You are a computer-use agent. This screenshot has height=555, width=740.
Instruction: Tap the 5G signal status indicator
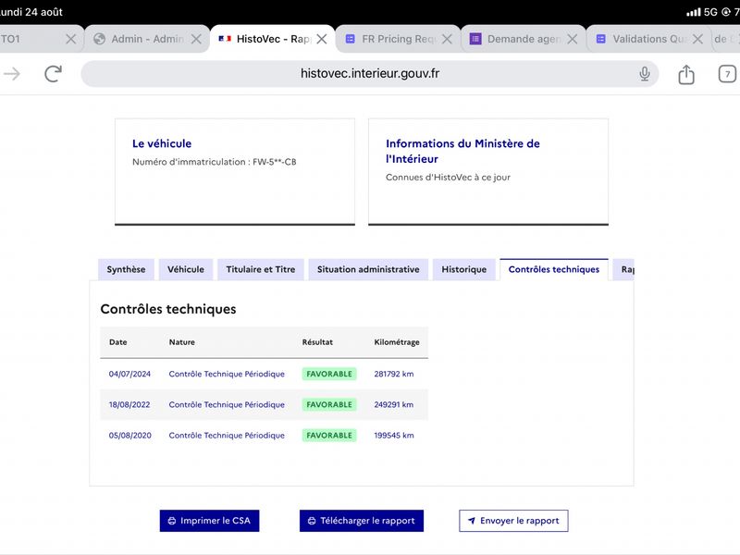710,12
